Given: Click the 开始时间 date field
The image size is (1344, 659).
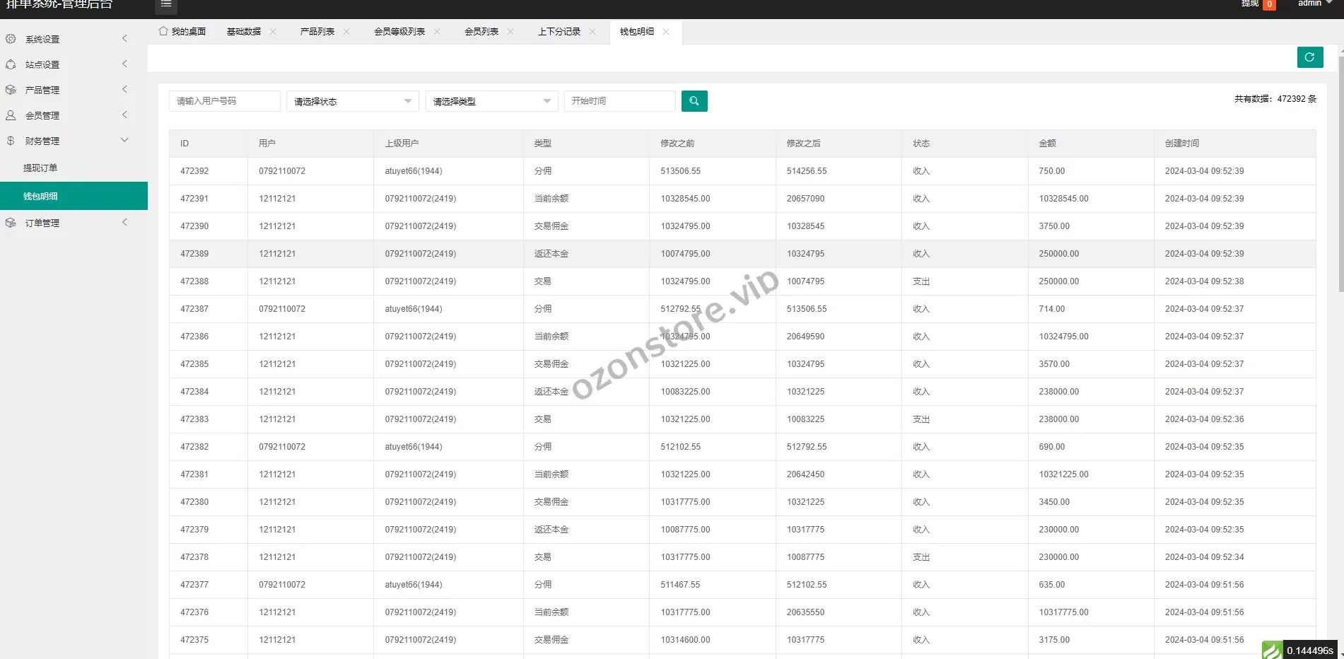Looking at the screenshot, I should tap(619, 101).
